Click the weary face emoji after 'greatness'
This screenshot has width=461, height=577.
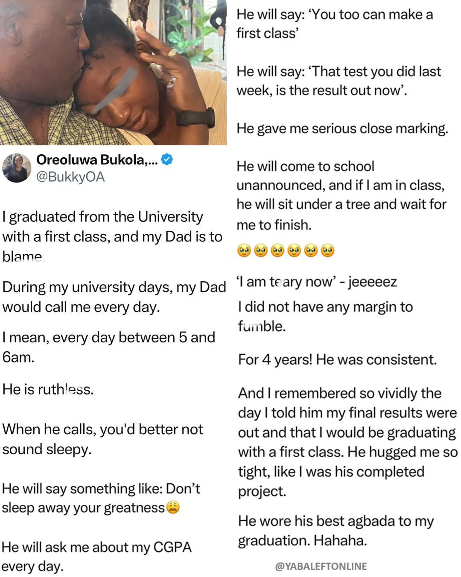coord(172,508)
